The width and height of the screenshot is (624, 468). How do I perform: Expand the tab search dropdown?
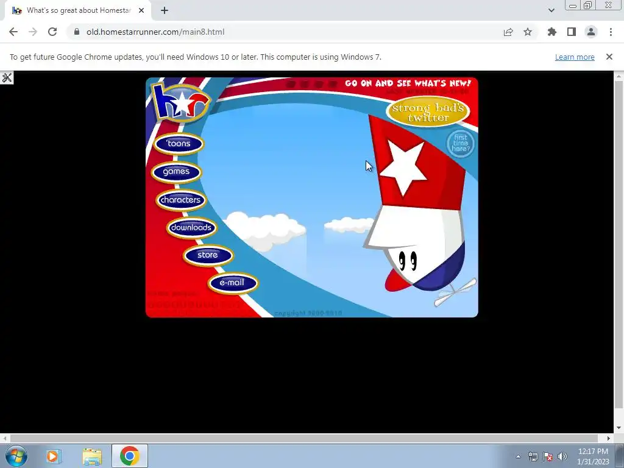(x=551, y=10)
